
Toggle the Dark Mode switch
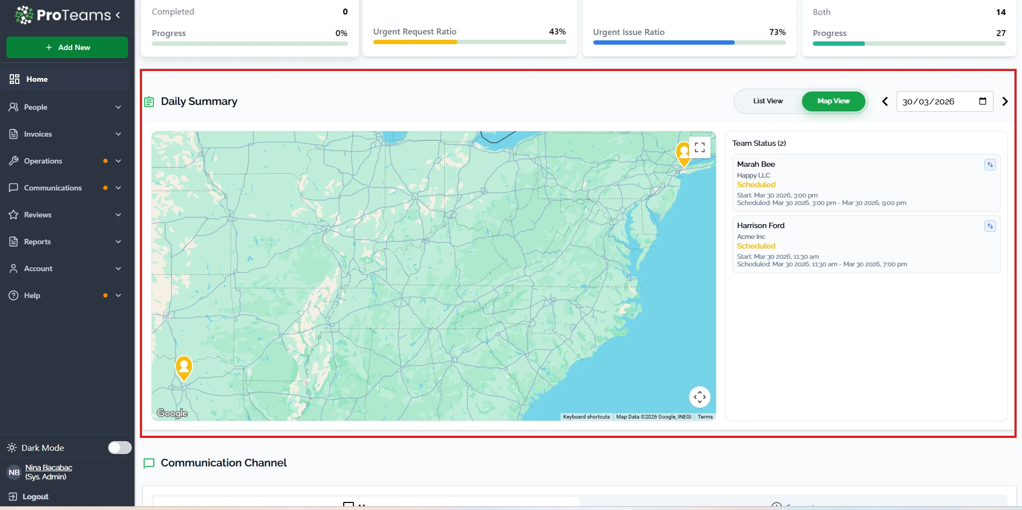point(119,448)
